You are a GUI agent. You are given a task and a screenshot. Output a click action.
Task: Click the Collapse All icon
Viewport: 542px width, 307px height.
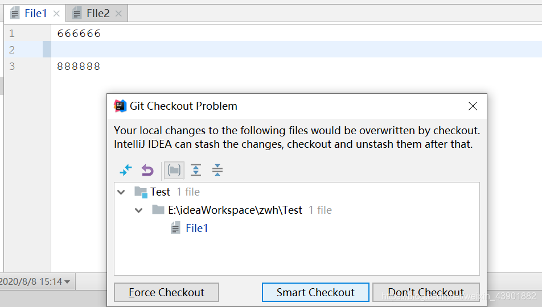[x=217, y=170]
